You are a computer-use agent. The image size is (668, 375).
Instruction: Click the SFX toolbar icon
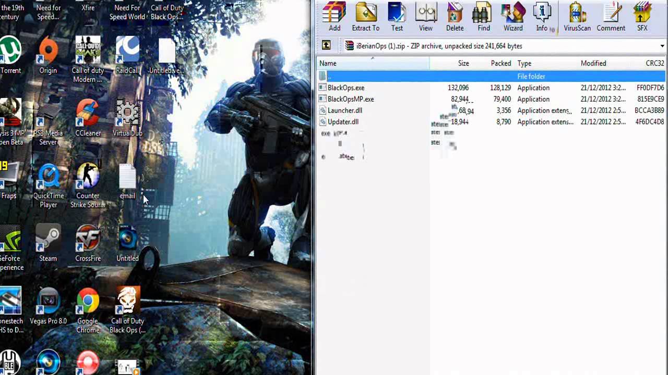642,17
